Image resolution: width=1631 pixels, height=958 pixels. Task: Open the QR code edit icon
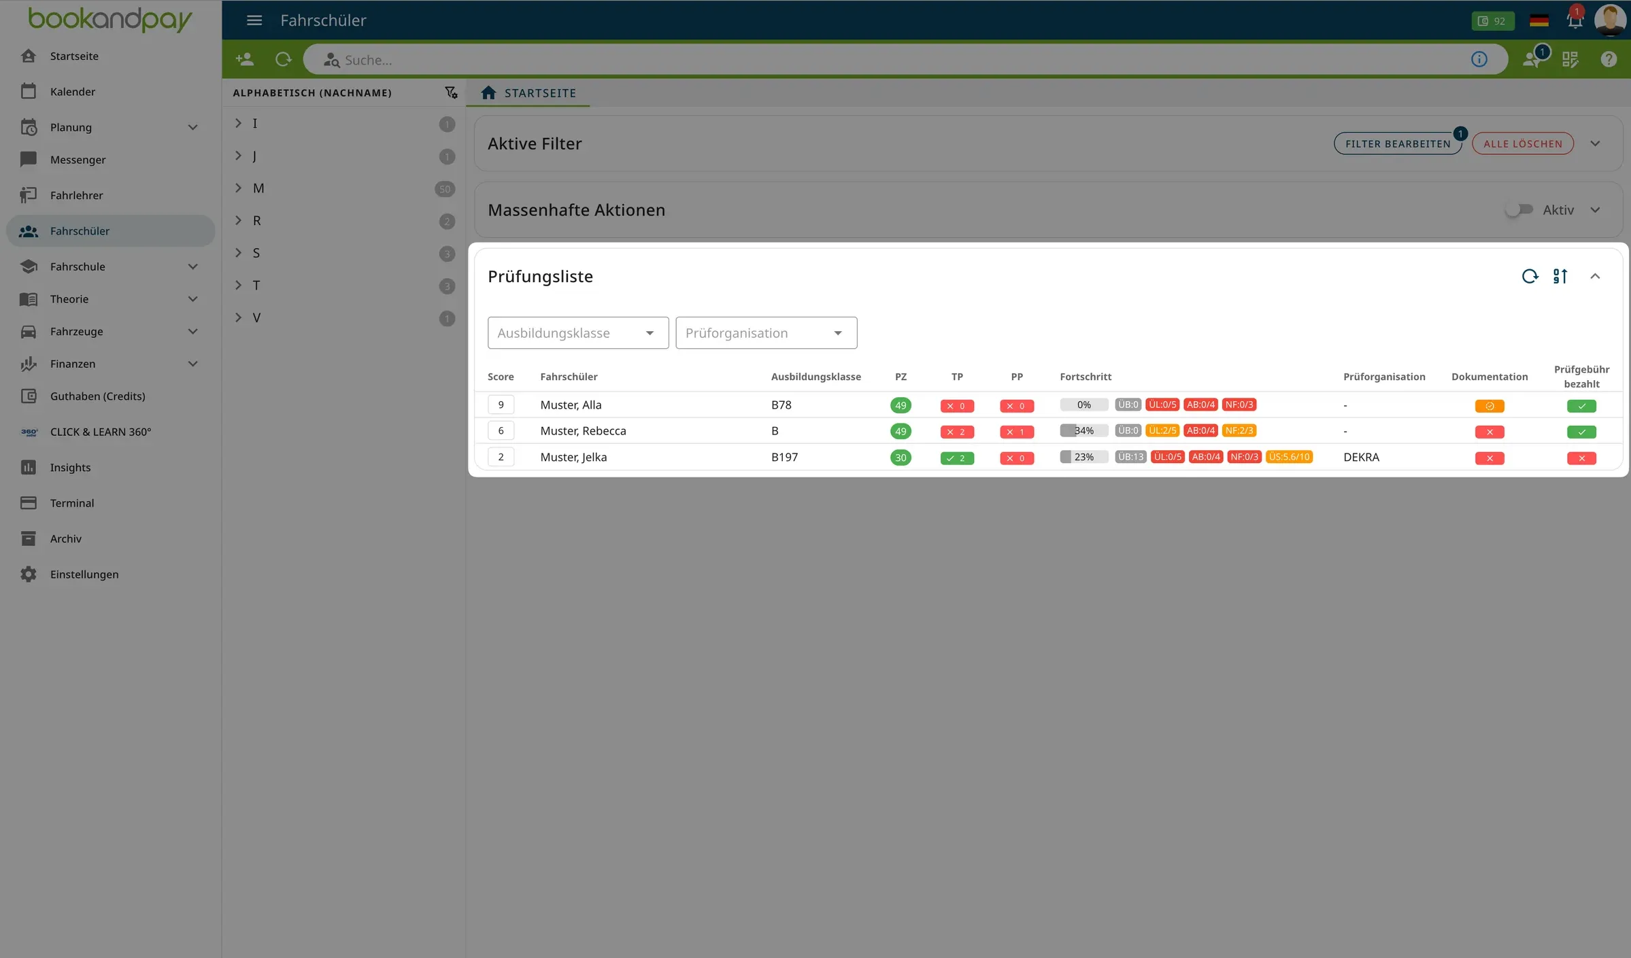point(1570,60)
